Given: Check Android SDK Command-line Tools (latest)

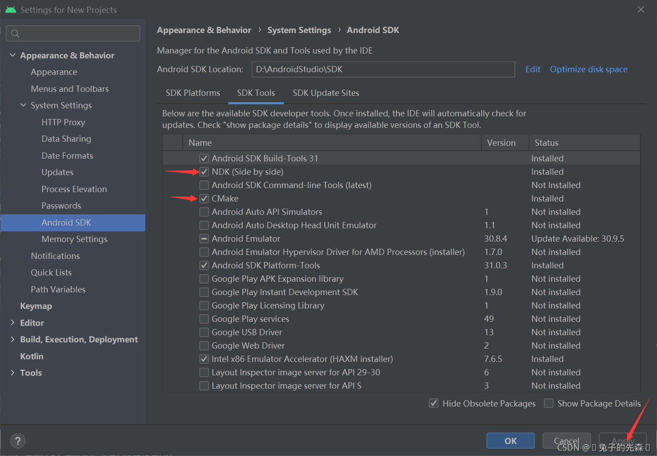Looking at the screenshot, I should click(x=204, y=185).
